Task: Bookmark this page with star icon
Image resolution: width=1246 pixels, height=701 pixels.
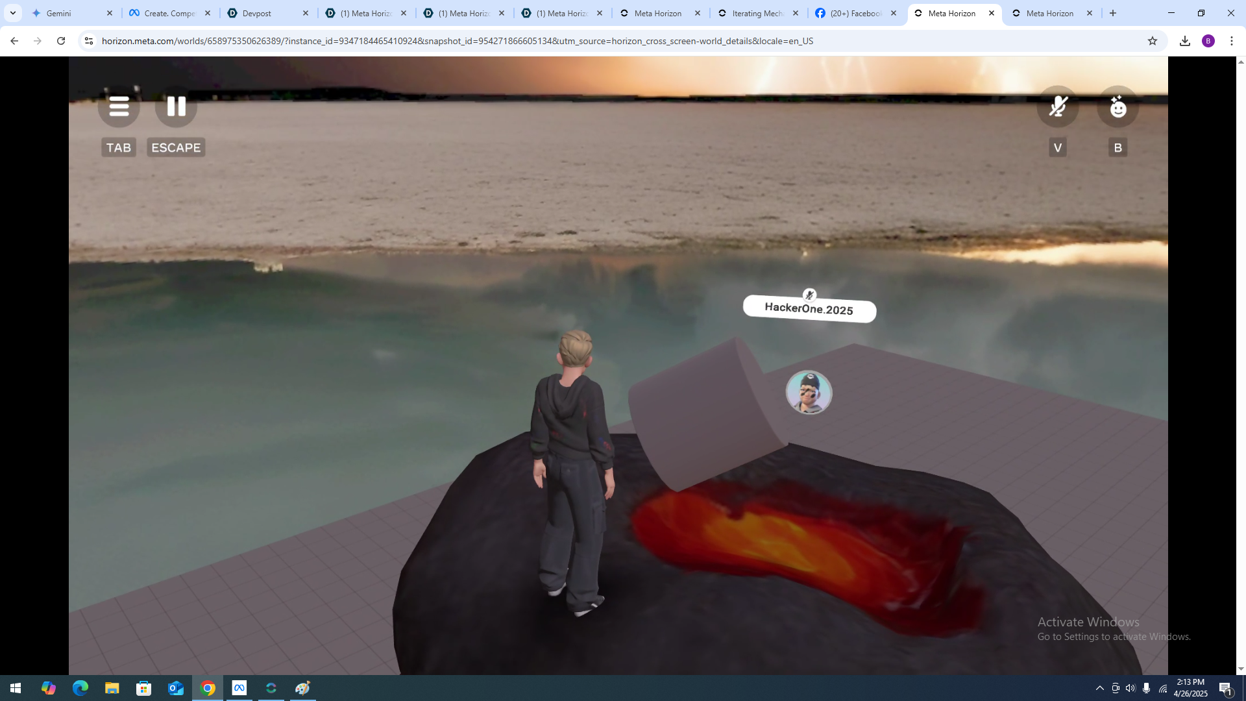Action: [x=1152, y=41]
